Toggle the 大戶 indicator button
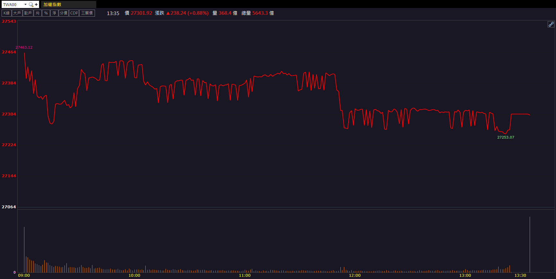Screen dimensions: 556x279 (17, 13)
